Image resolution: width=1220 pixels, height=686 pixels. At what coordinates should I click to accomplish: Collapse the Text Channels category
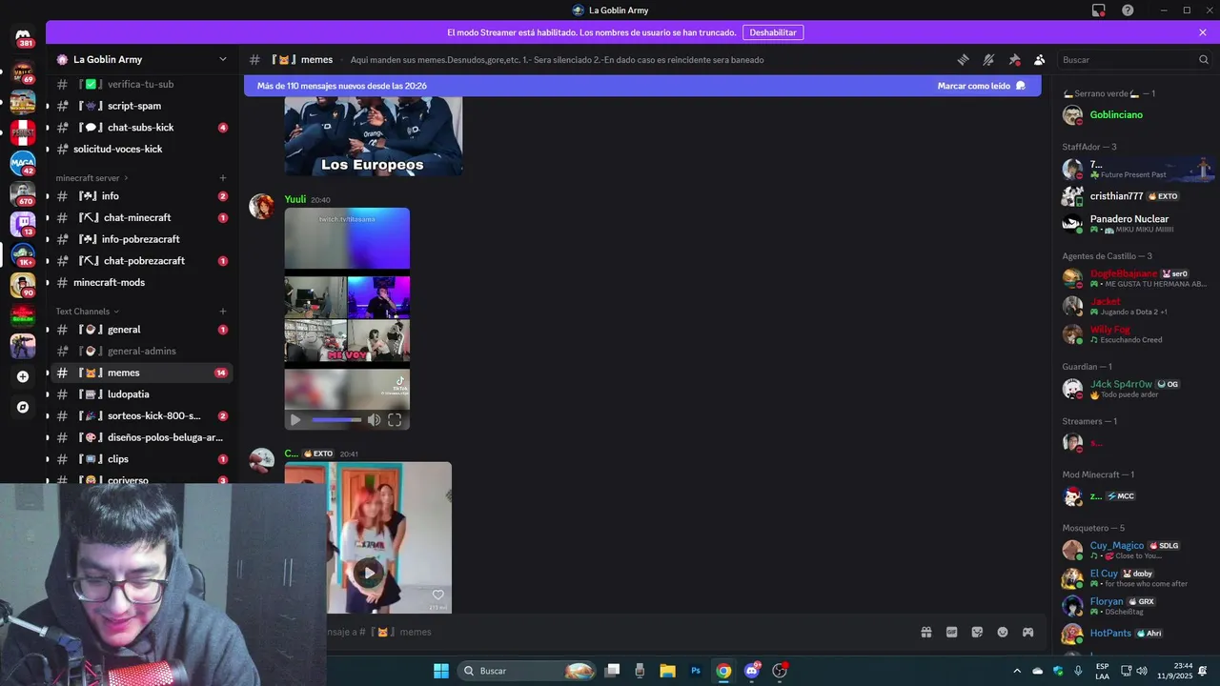(87, 312)
